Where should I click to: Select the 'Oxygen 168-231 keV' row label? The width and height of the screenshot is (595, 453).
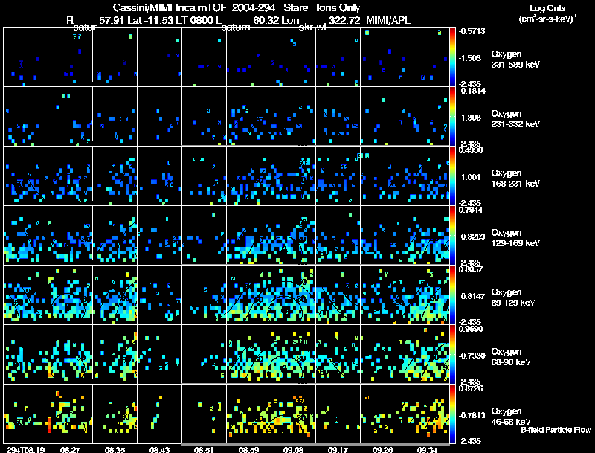(x=515, y=179)
